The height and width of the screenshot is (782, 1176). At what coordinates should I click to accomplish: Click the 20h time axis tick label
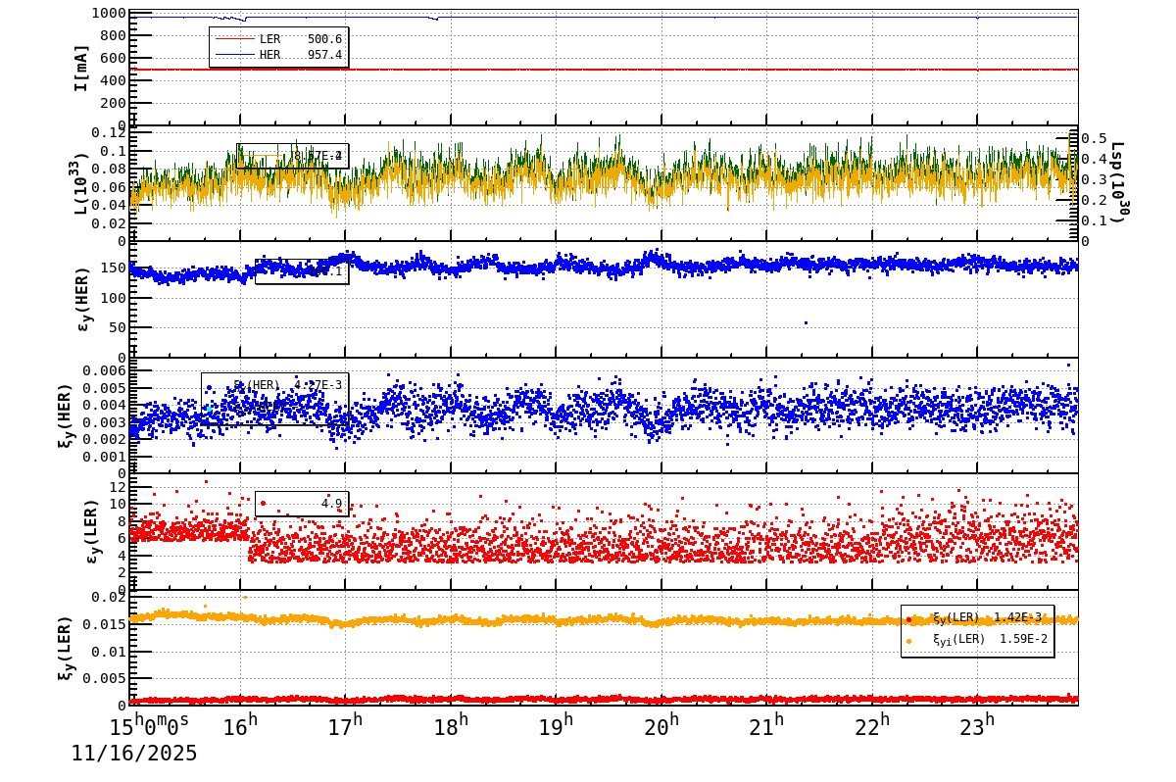coord(660,726)
